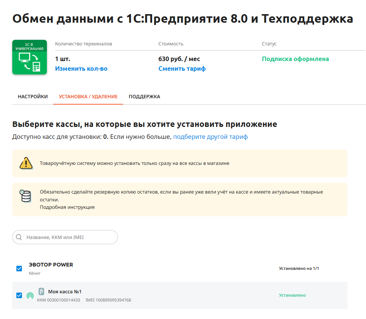The height and width of the screenshot is (319, 366).
Task: Select the ЭВОТОР POWER store name
Action: tap(51, 265)
